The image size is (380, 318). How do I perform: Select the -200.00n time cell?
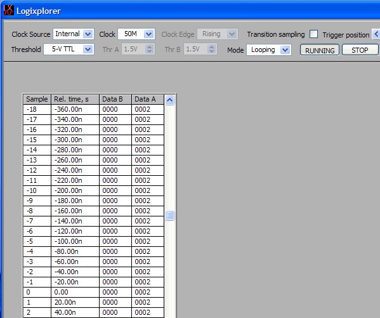[75, 190]
